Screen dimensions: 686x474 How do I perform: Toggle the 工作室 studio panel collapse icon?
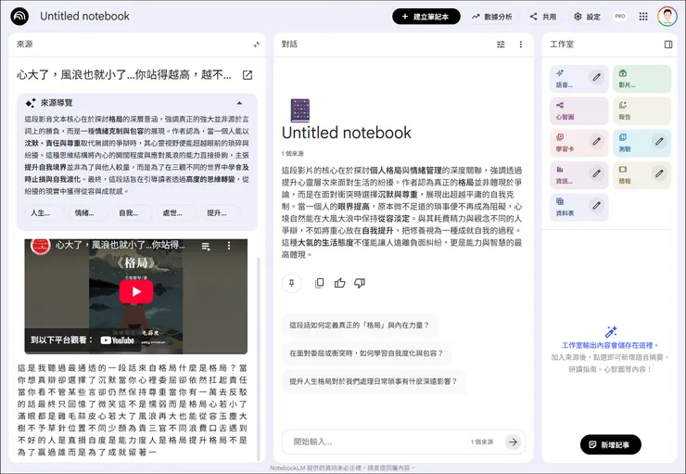point(668,45)
